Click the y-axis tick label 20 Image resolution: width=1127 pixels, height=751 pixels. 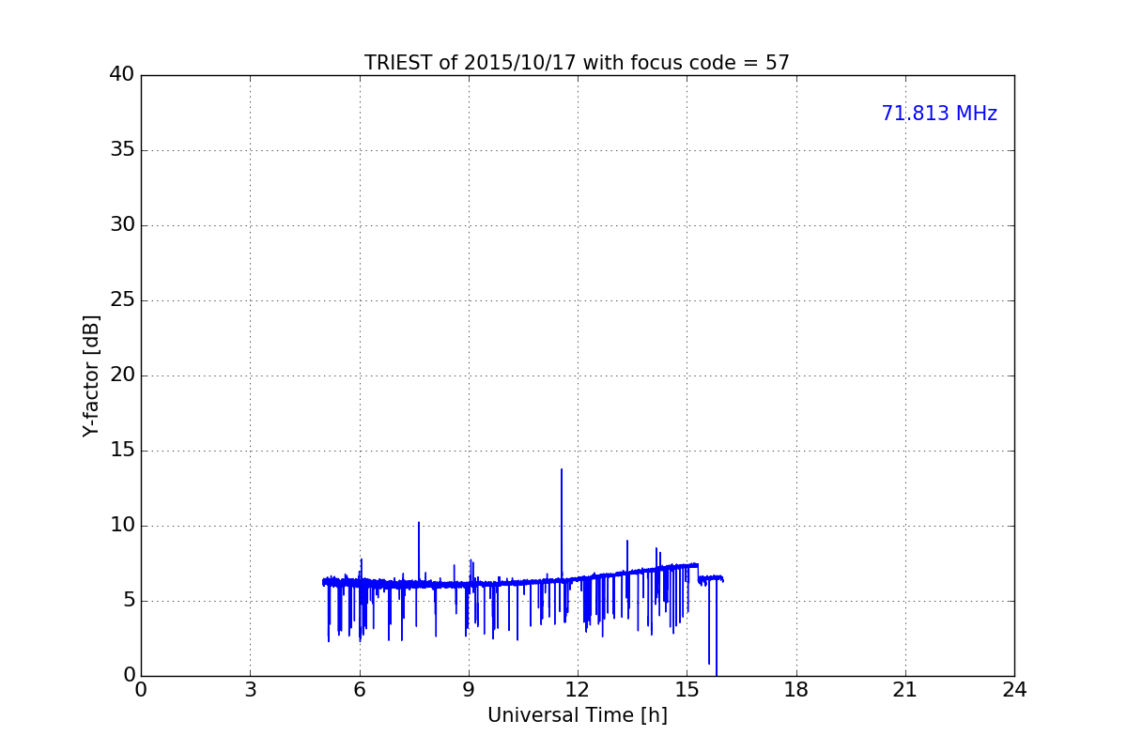pyautogui.click(x=122, y=375)
